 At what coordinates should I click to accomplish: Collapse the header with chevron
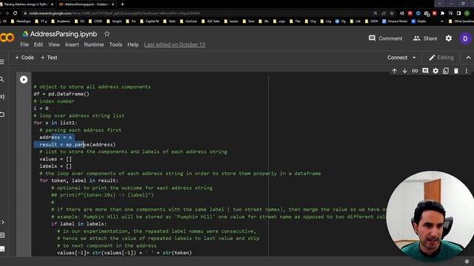[x=468, y=58]
